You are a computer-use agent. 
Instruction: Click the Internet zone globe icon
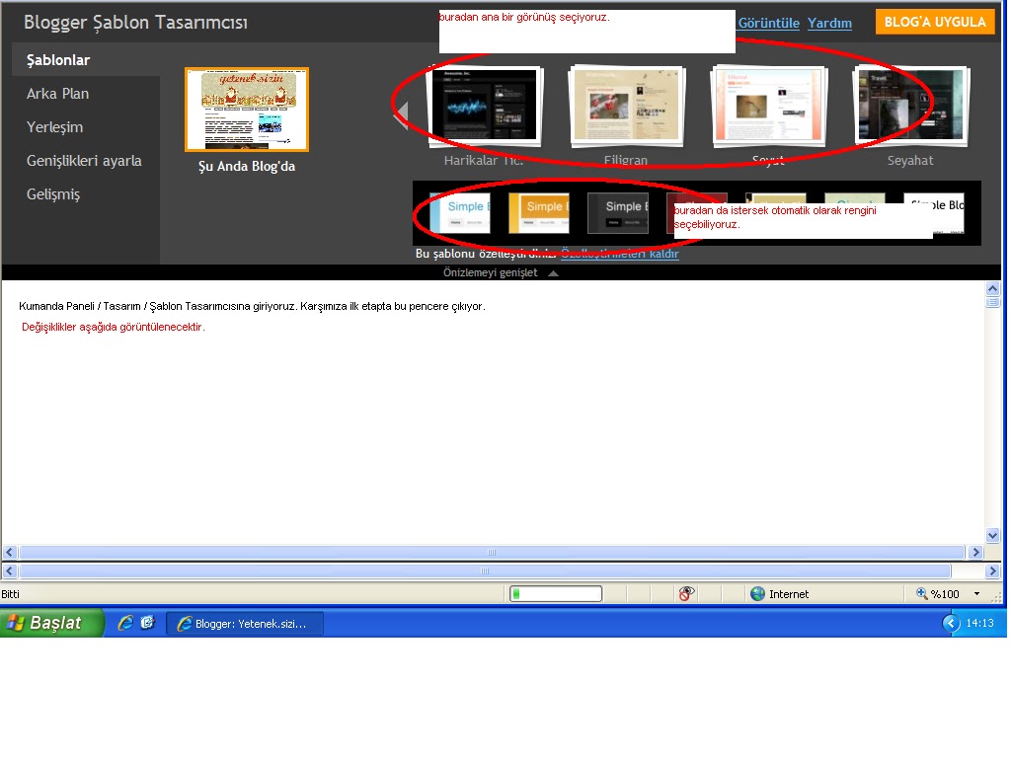click(758, 594)
